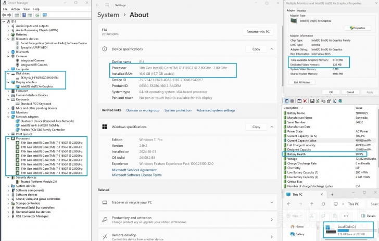
Task: Collapse the Disk drives node
Action: pos(8,73)
